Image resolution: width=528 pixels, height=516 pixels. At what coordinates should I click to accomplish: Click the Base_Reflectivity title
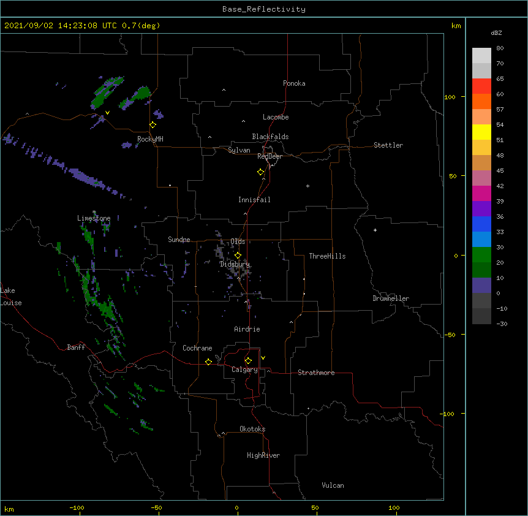[264, 9]
